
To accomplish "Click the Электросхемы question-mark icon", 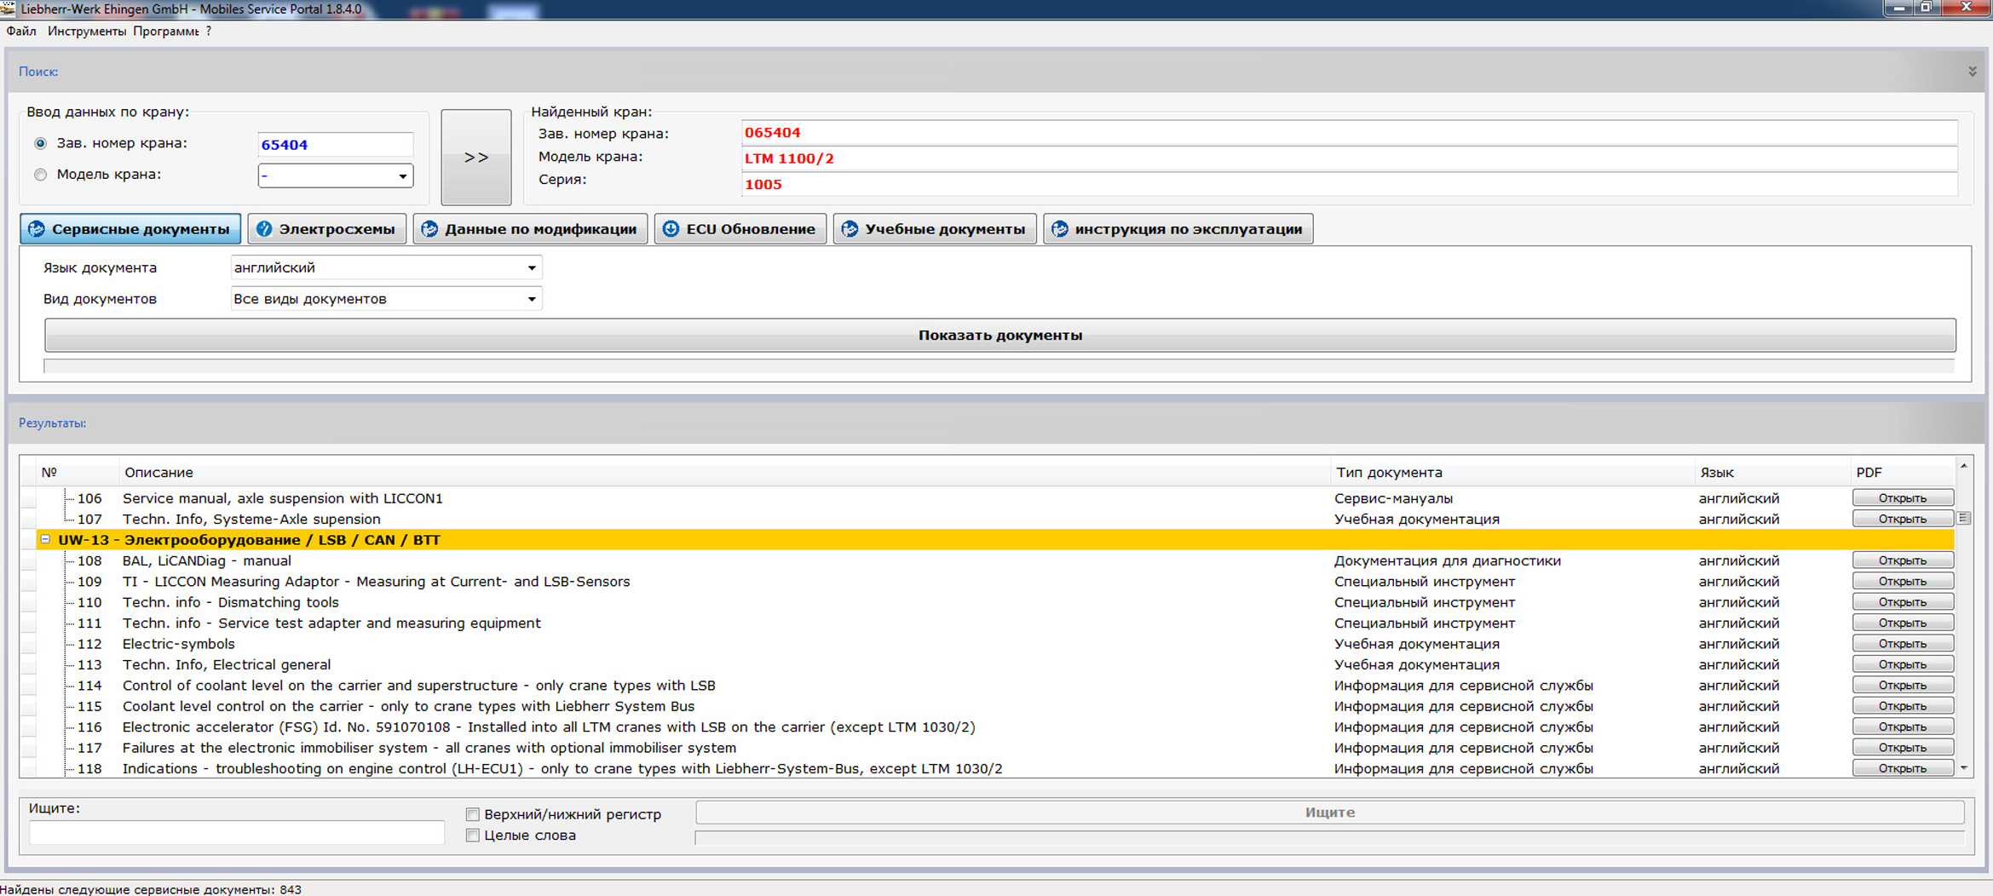I will click(264, 229).
